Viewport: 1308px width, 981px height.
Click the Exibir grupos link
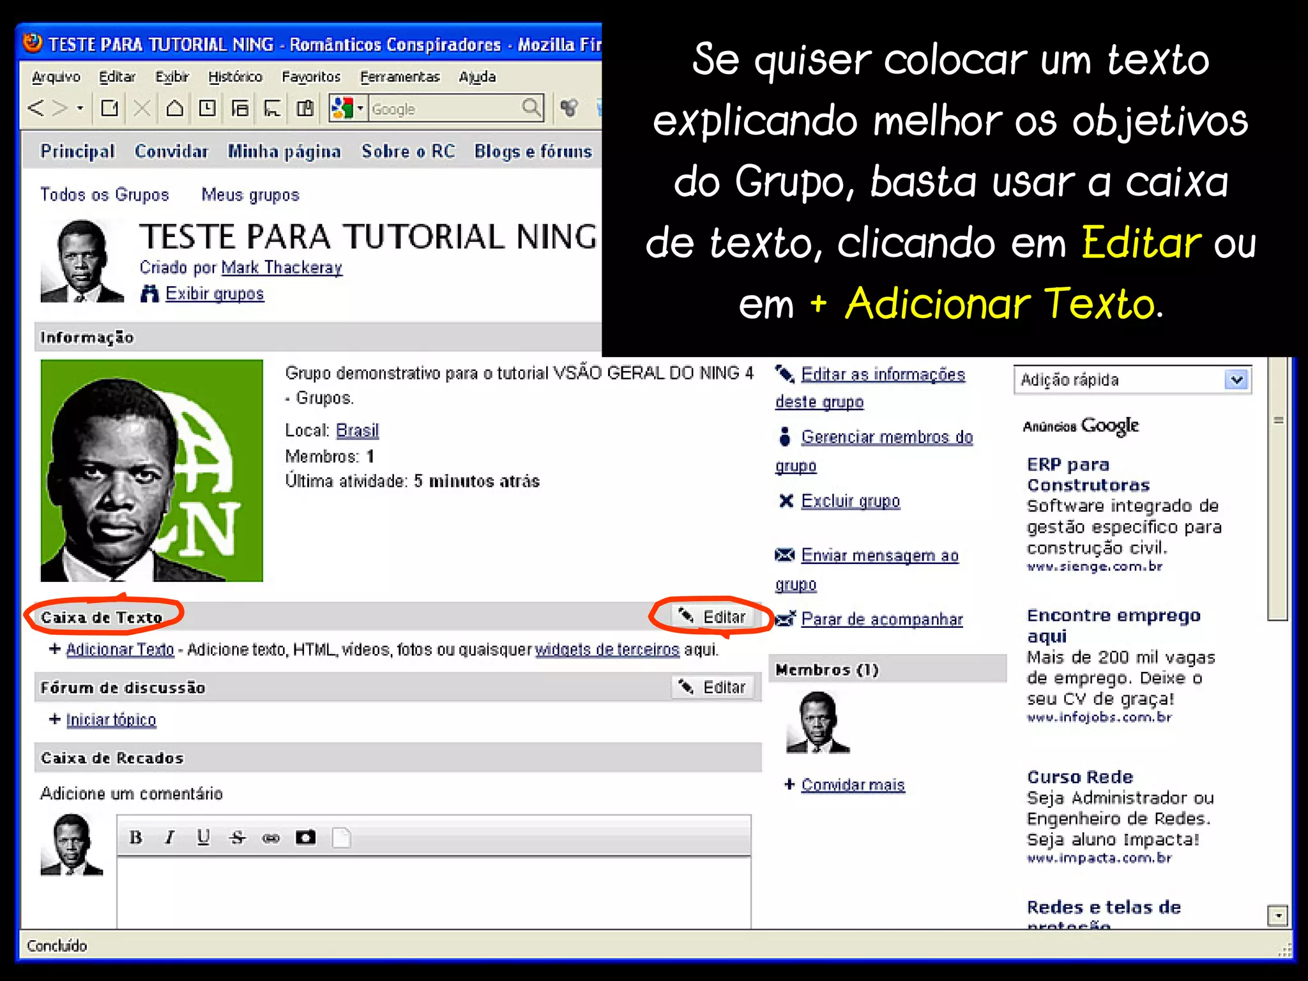click(x=215, y=293)
